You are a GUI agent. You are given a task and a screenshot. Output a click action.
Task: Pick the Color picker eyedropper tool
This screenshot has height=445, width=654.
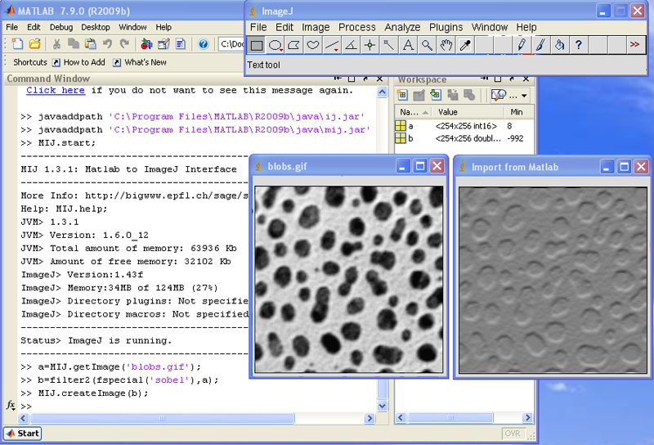(465, 46)
